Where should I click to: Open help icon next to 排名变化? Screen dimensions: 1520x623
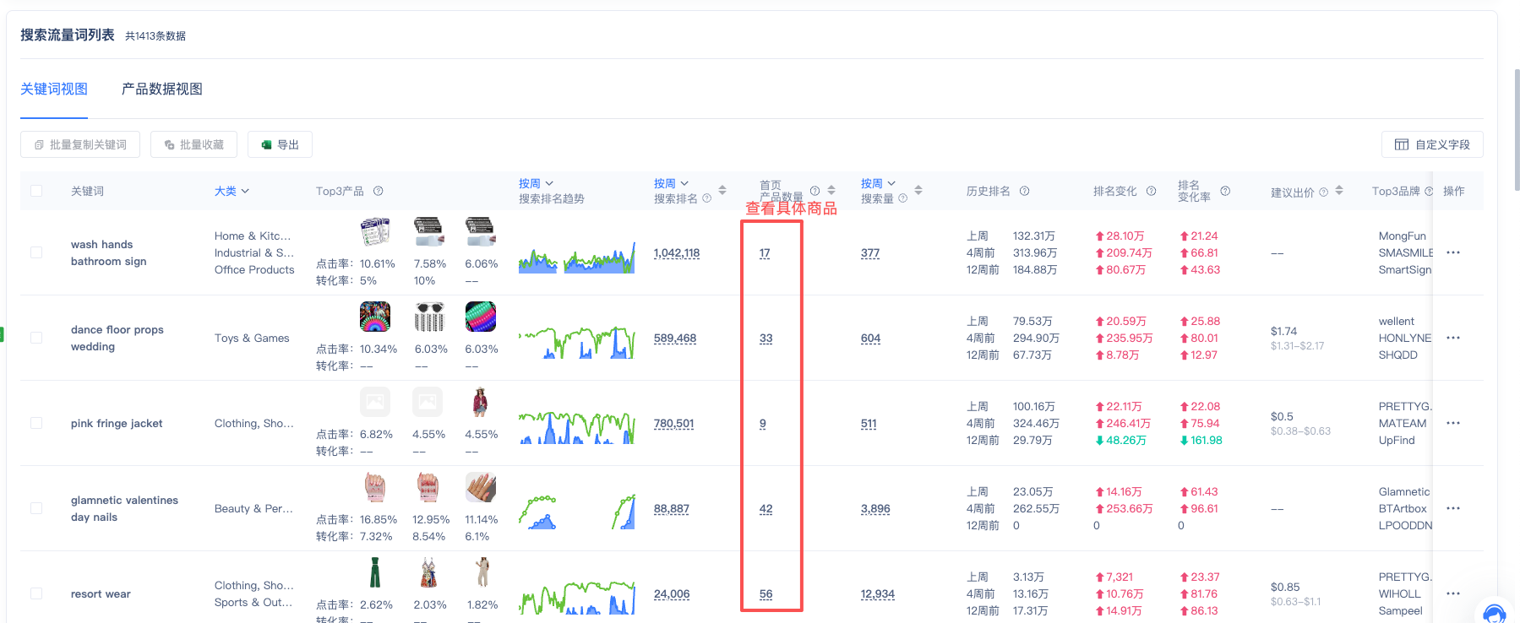tap(1151, 191)
